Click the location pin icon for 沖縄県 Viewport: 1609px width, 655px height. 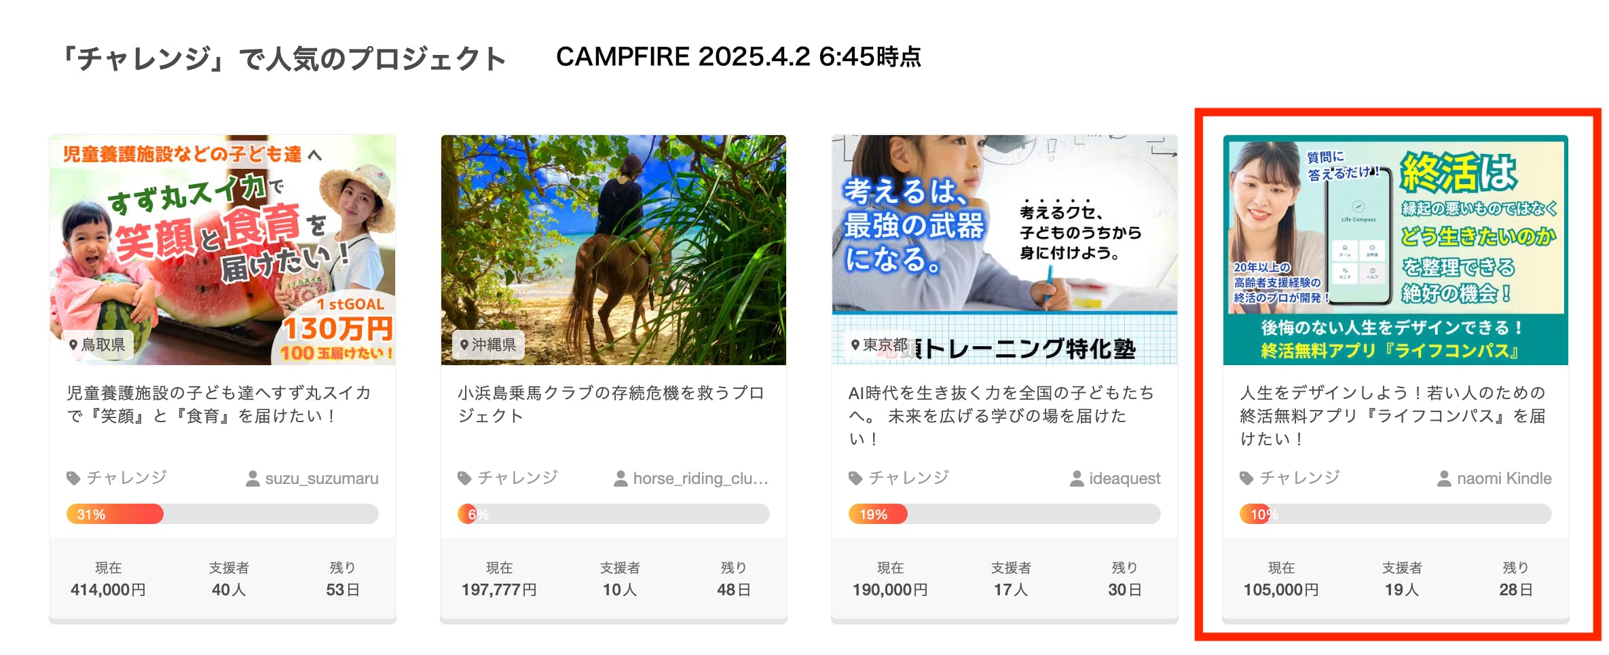(464, 345)
